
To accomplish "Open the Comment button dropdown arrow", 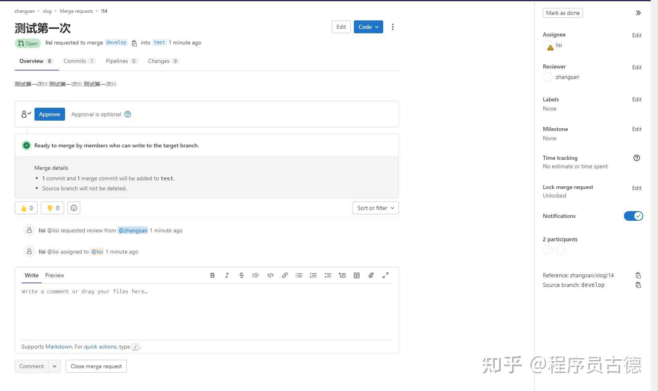I will coord(55,366).
